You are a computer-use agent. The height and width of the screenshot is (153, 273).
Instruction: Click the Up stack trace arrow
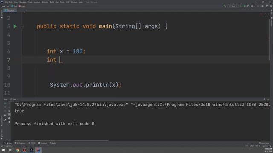(x=9, y=103)
